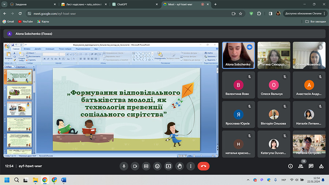The width and height of the screenshot is (329, 185).
Task: Leave the call with the red button
Action: pyautogui.click(x=203, y=166)
